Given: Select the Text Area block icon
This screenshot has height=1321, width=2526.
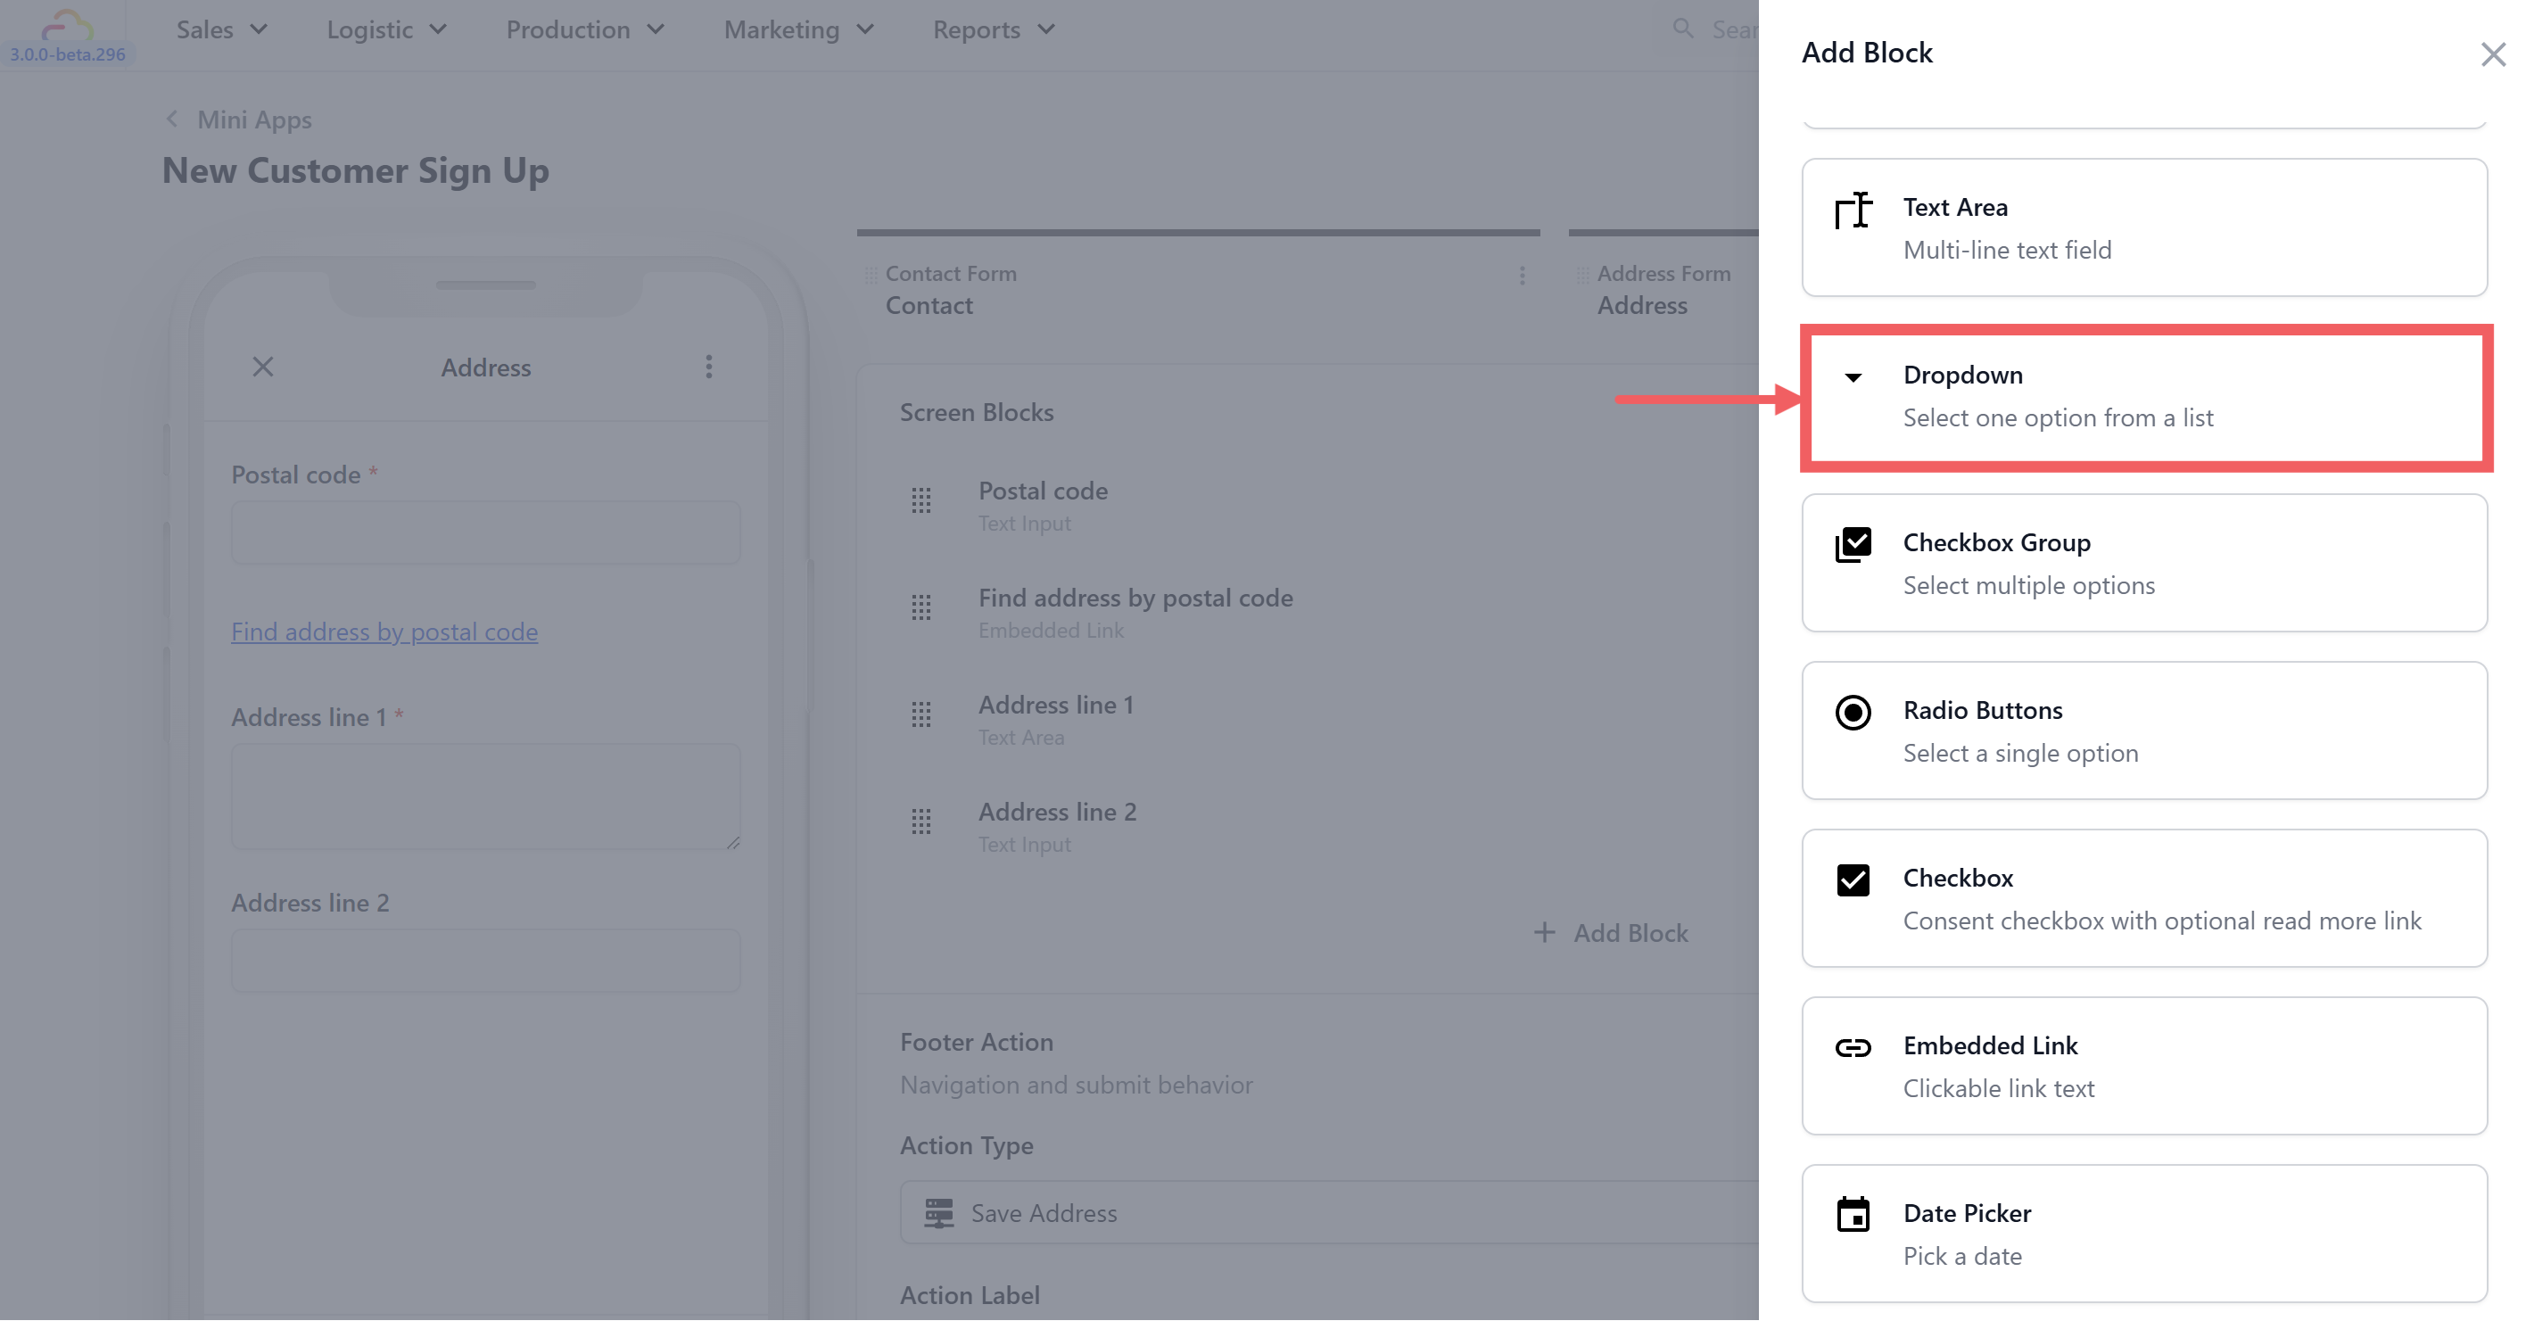Looking at the screenshot, I should [1853, 210].
